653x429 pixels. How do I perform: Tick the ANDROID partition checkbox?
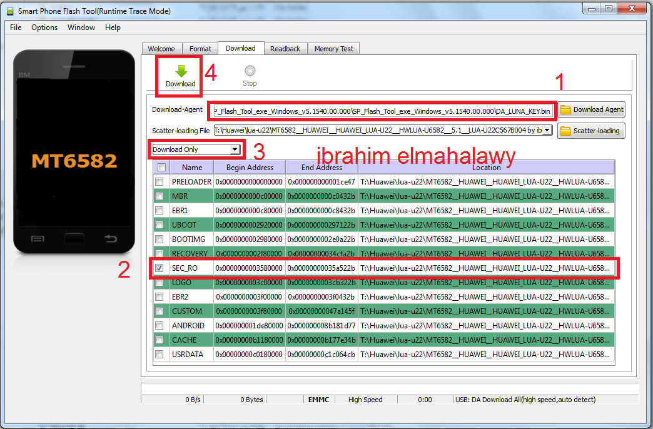pyautogui.click(x=159, y=325)
